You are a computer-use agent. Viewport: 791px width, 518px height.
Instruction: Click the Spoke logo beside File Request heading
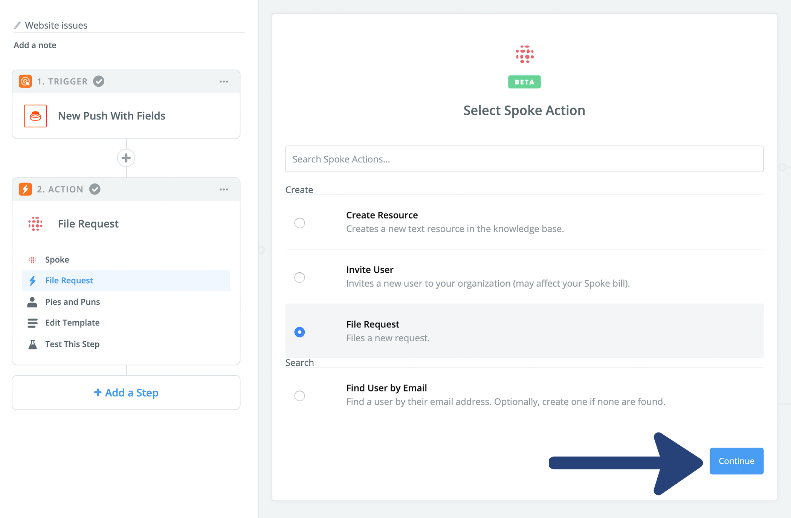[35, 224]
